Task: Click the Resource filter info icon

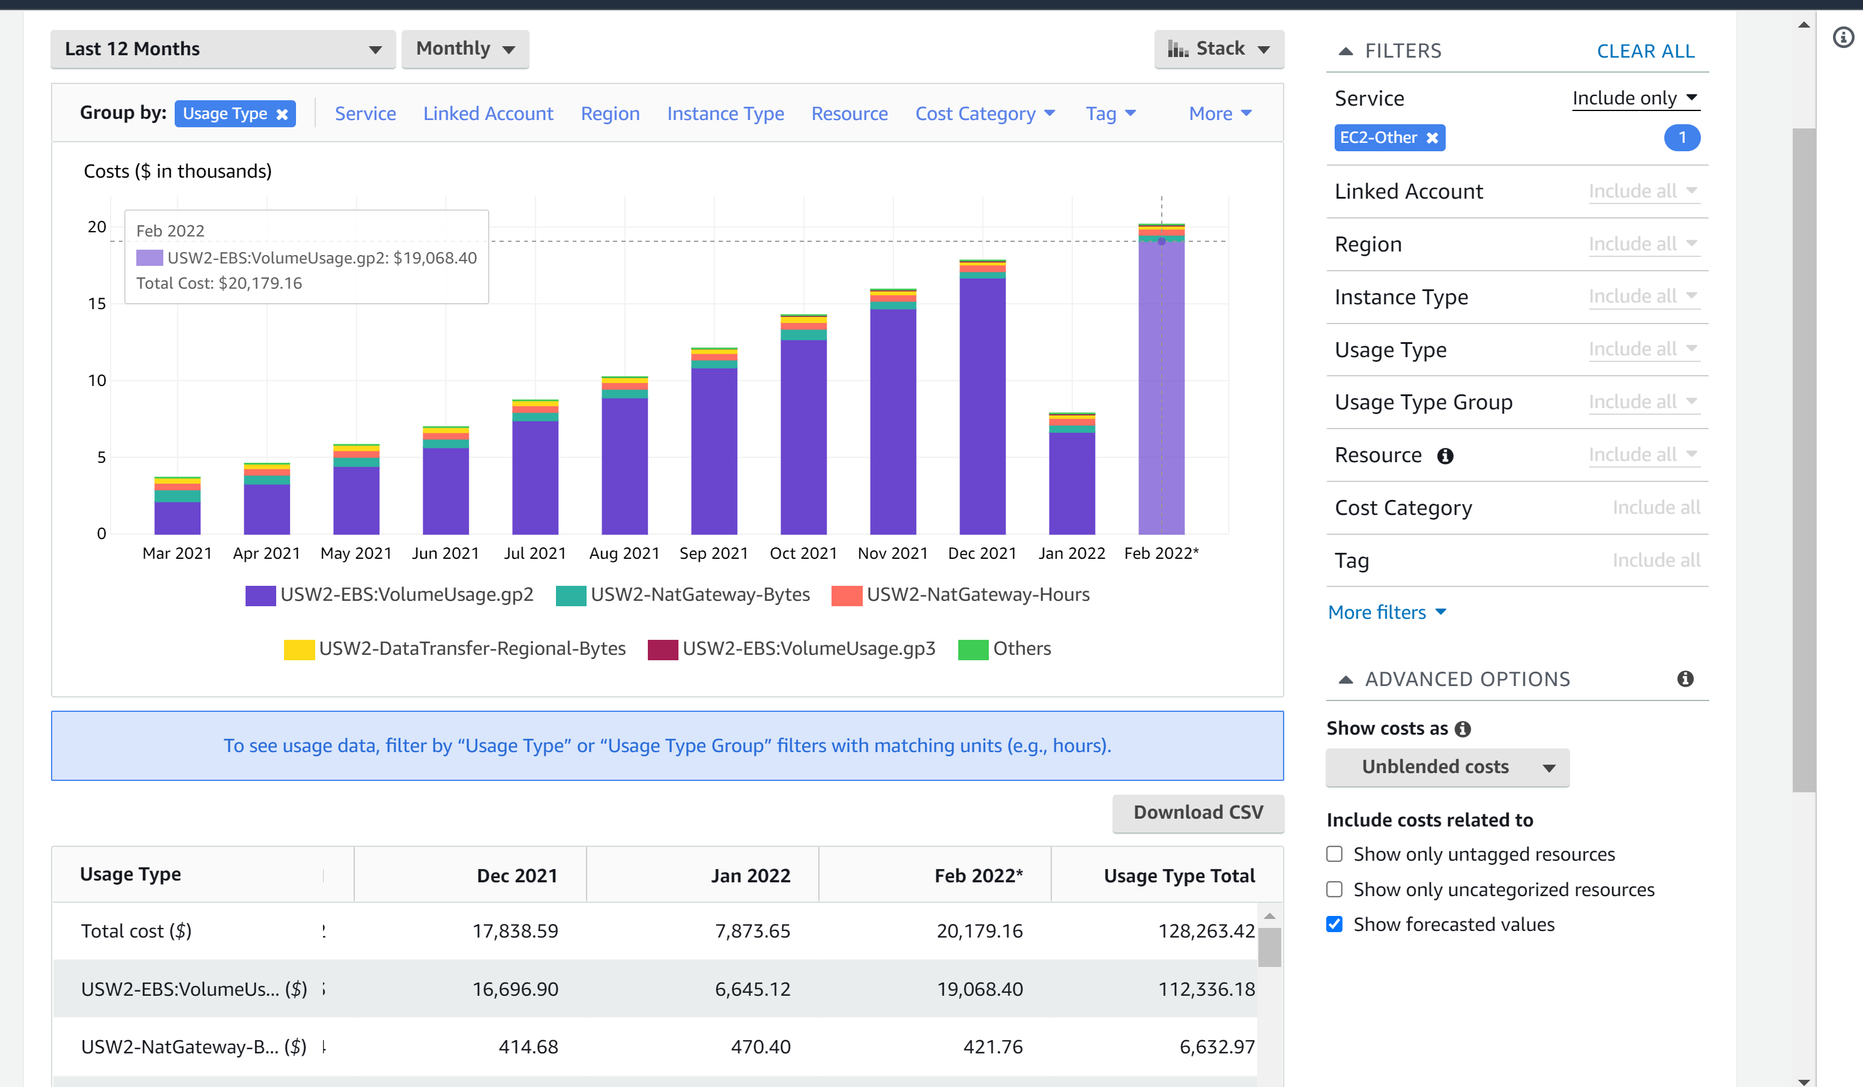Action: click(x=1445, y=456)
